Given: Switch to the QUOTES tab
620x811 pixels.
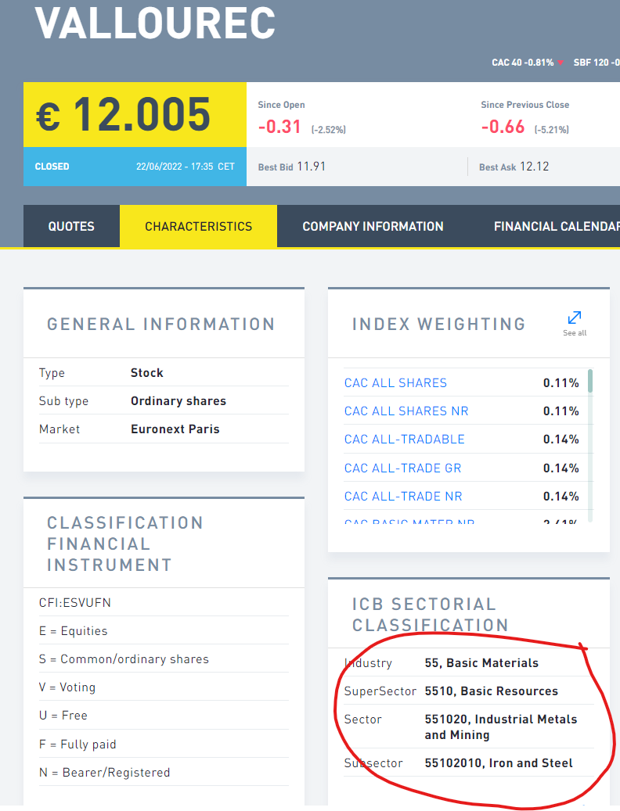Looking at the screenshot, I should 71,226.
